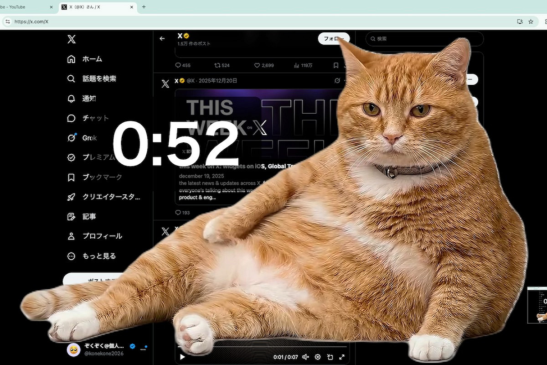Go back using the back arrow
Viewport: 547px width, 365px height.
point(162,39)
